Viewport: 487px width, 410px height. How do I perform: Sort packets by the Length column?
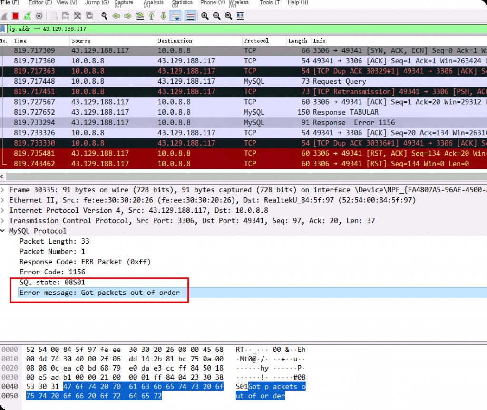pyautogui.click(x=298, y=41)
